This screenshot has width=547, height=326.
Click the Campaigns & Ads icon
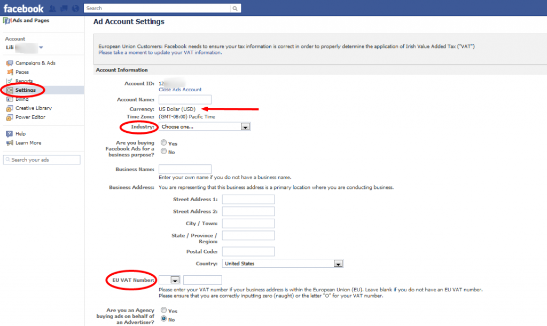(10, 63)
